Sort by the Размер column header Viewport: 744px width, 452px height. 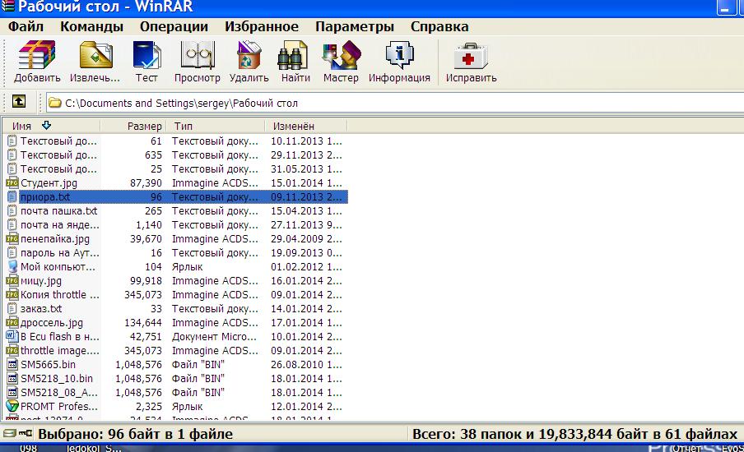point(133,126)
